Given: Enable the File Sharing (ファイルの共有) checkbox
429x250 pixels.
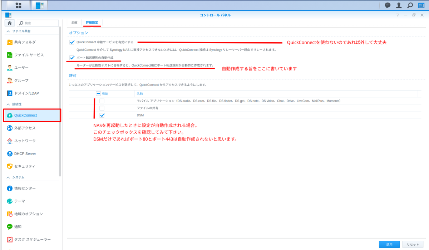Looking at the screenshot, I should point(102,108).
